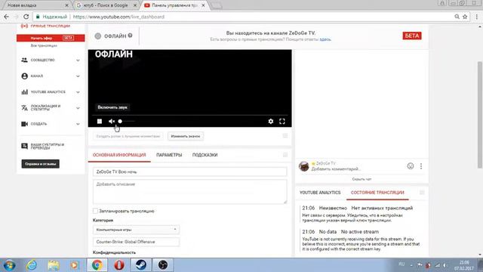483x272 pixels.
Task: Open the Chrome three-dot menu
Action: [x=476, y=17]
